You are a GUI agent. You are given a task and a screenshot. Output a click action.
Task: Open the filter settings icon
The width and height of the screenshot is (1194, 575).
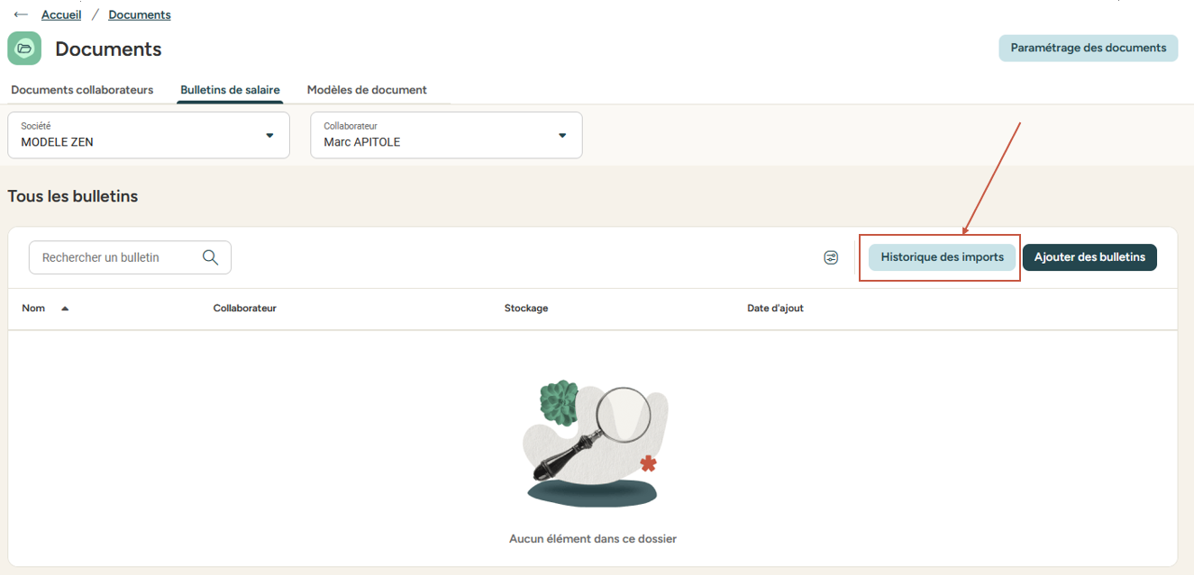pyautogui.click(x=831, y=257)
